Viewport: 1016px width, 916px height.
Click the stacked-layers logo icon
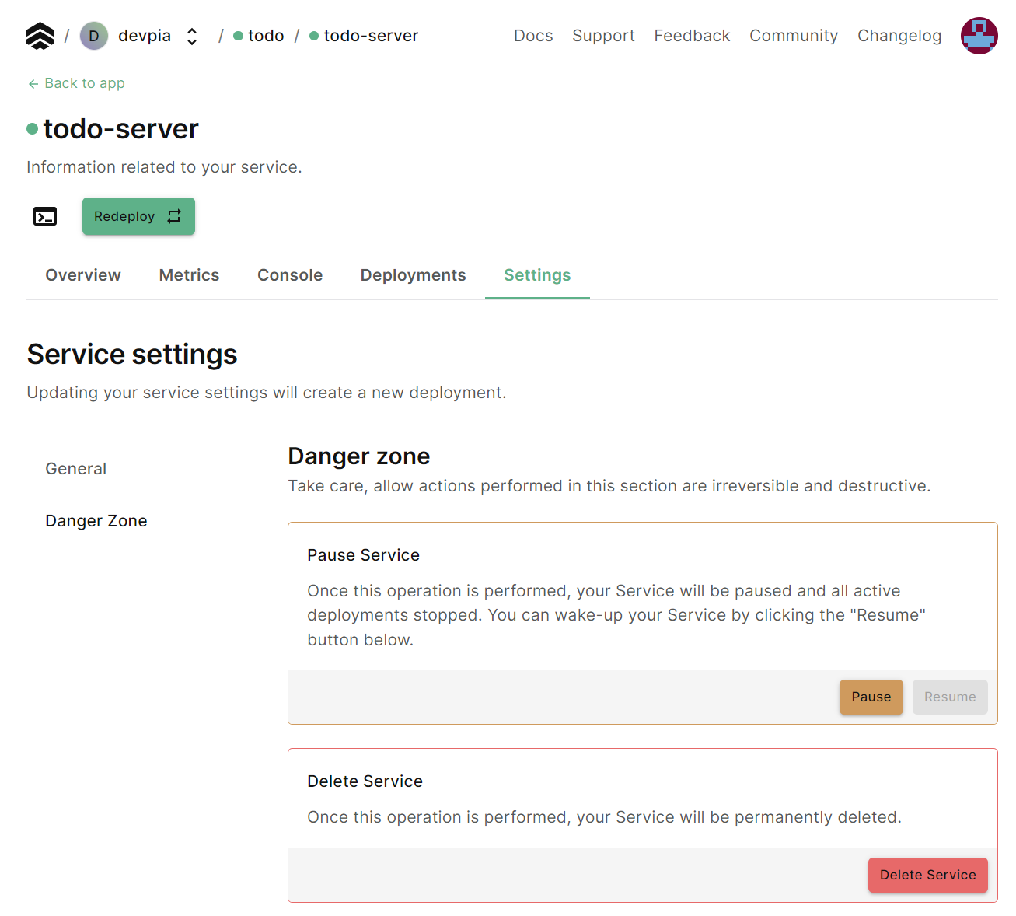point(40,36)
